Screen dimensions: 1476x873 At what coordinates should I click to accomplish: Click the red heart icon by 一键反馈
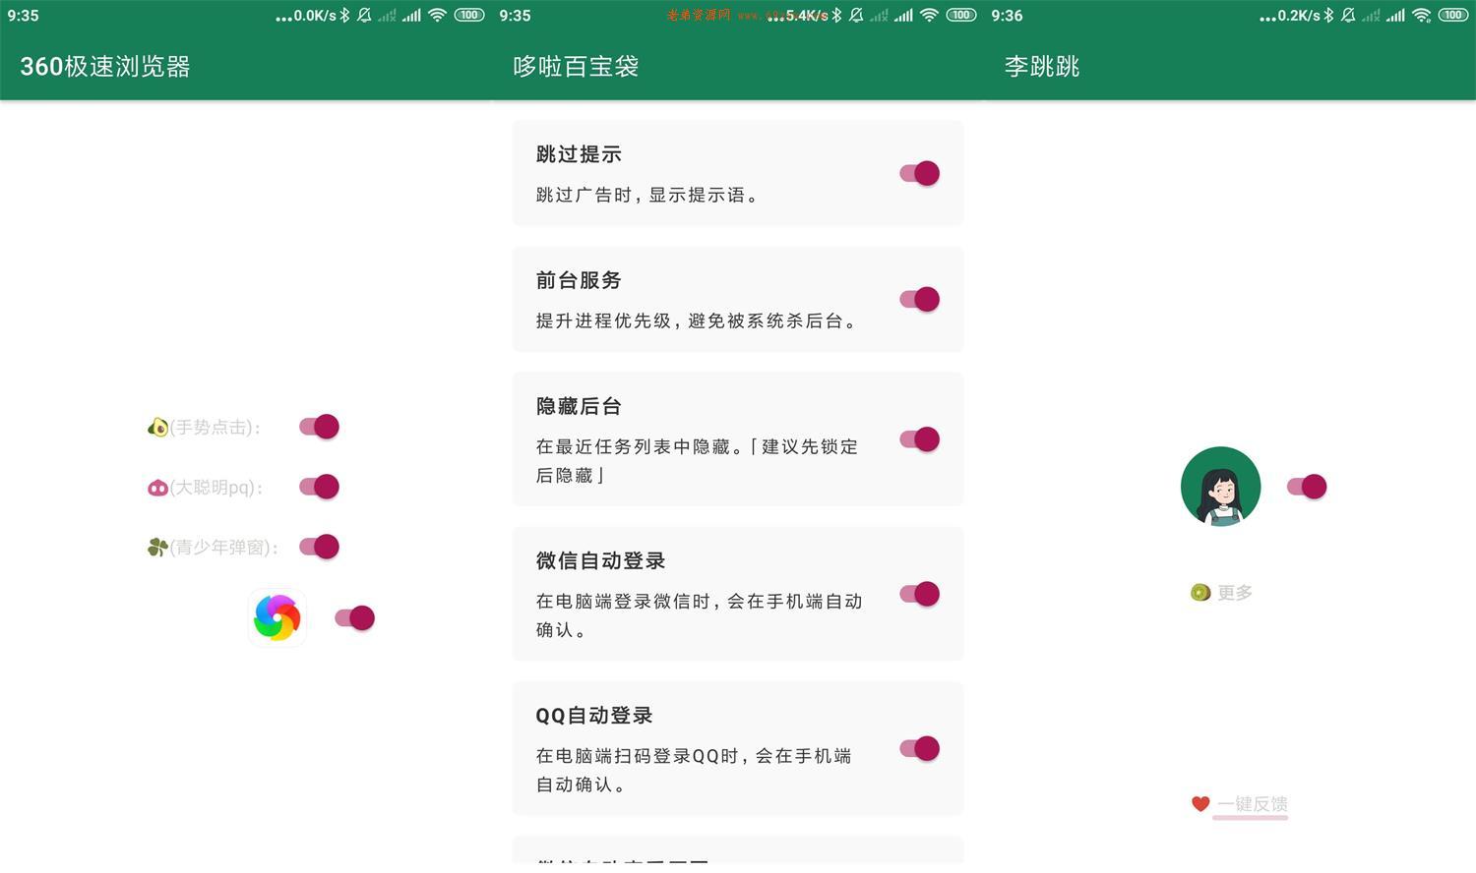pos(1200,803)
